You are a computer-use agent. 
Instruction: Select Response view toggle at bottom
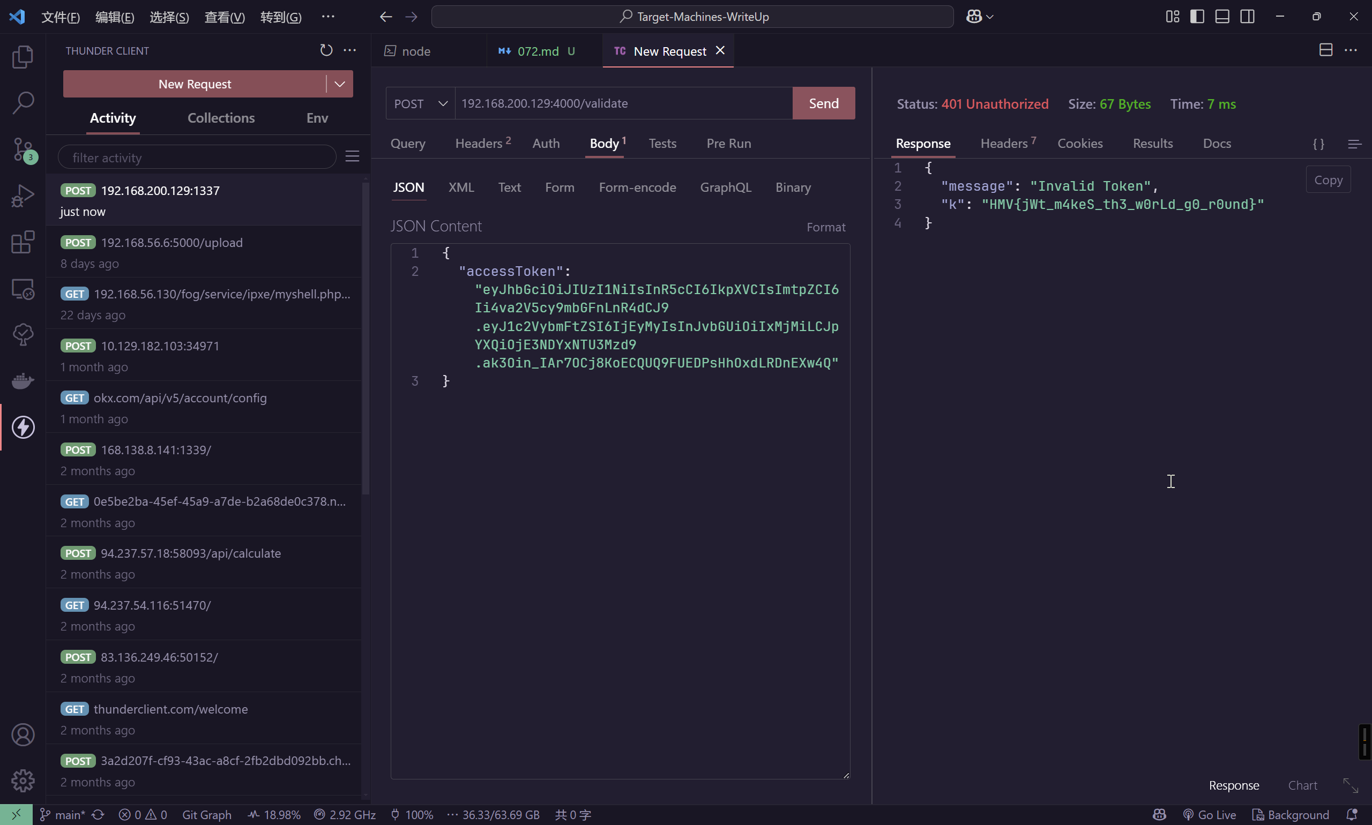[x=1234, y=785]
